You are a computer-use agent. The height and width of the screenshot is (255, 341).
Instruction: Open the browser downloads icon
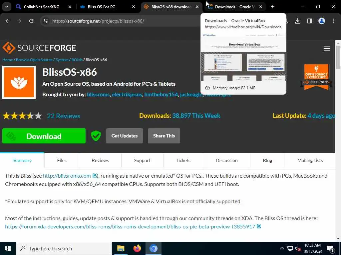click(x=297, y=21)
